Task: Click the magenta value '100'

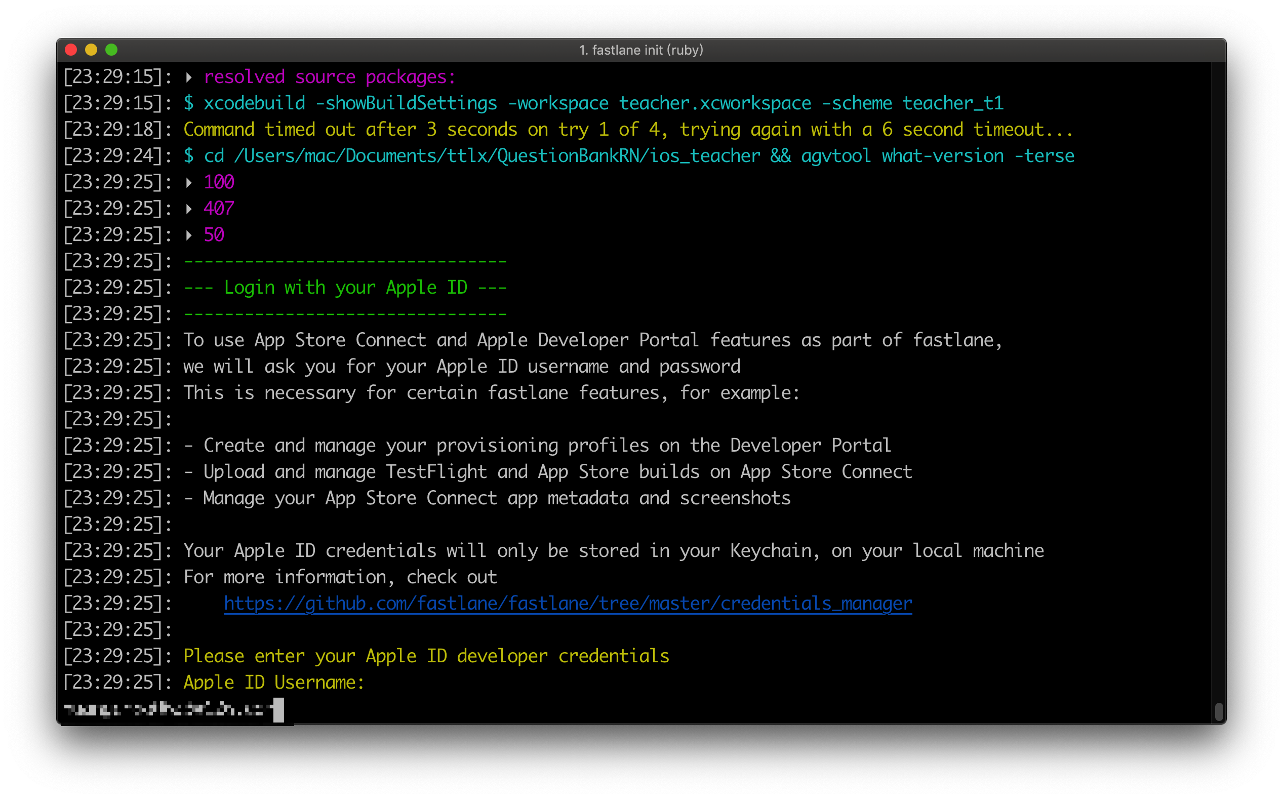Action: (x=219, y=182)
